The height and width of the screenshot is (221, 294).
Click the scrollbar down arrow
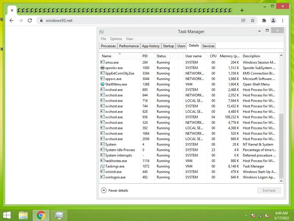(281, 181)
